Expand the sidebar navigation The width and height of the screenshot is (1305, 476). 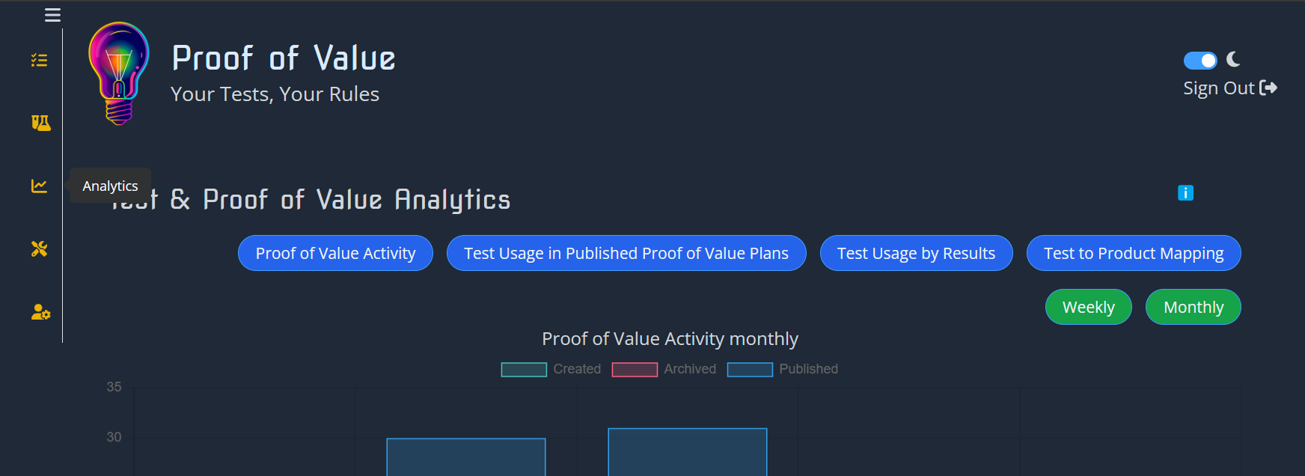[52, 14]
